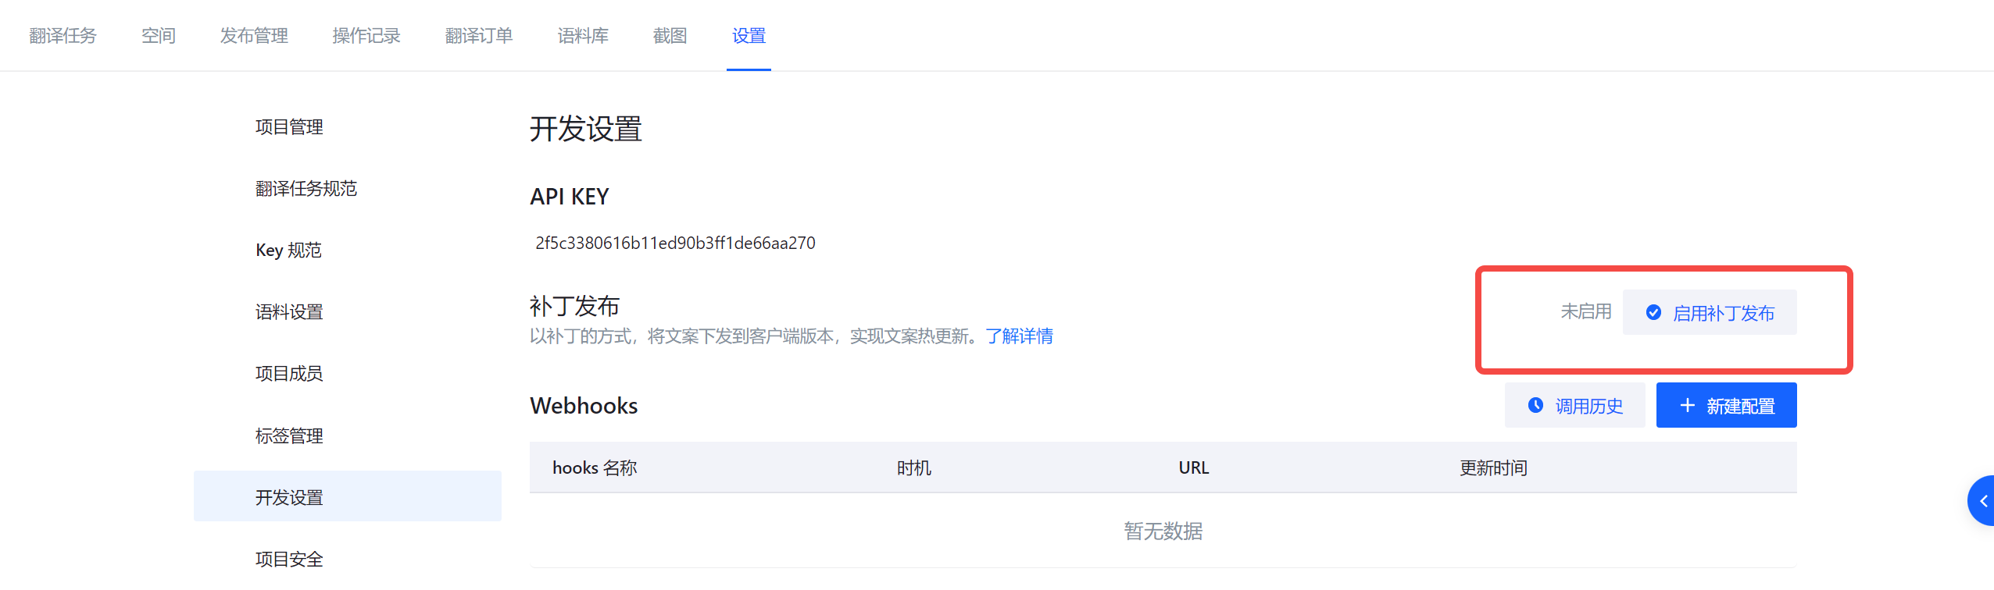Select 项目管理 in the settings sidebar
The image size is (1994, 590).
pyautogui.click(x=289, y=127)
